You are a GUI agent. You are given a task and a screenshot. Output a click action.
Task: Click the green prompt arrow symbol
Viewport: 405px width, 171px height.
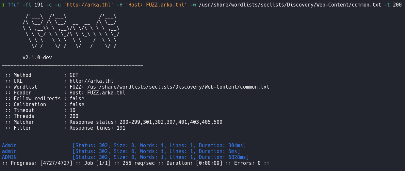(3, 5)
